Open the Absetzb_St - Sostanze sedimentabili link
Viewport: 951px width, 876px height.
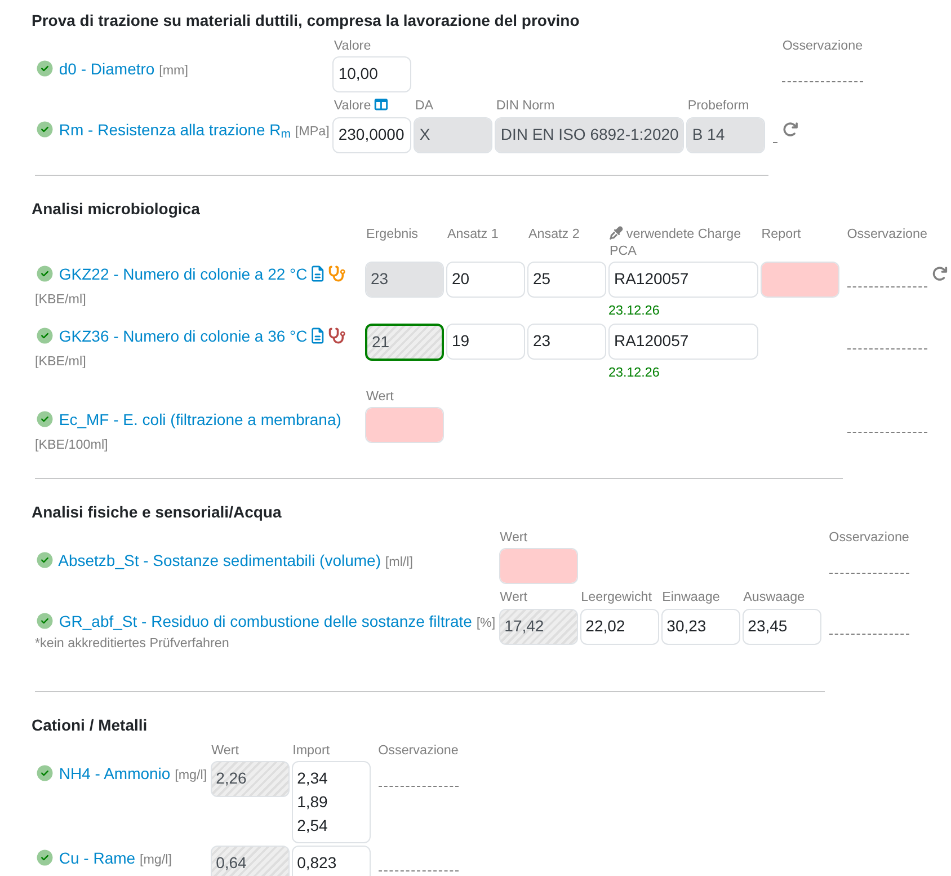220,561
